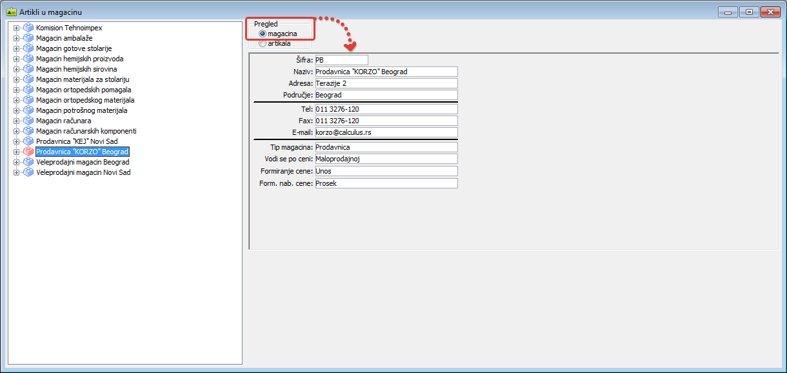Click the Naziv field with Prodavnica KORZO
Image resolution: width=787 pixels, height=373 pixels.
point(385,72)
